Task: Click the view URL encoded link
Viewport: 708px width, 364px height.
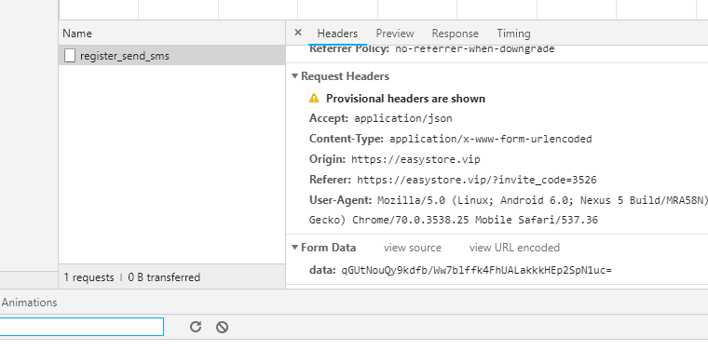Action: pos(514,248)
